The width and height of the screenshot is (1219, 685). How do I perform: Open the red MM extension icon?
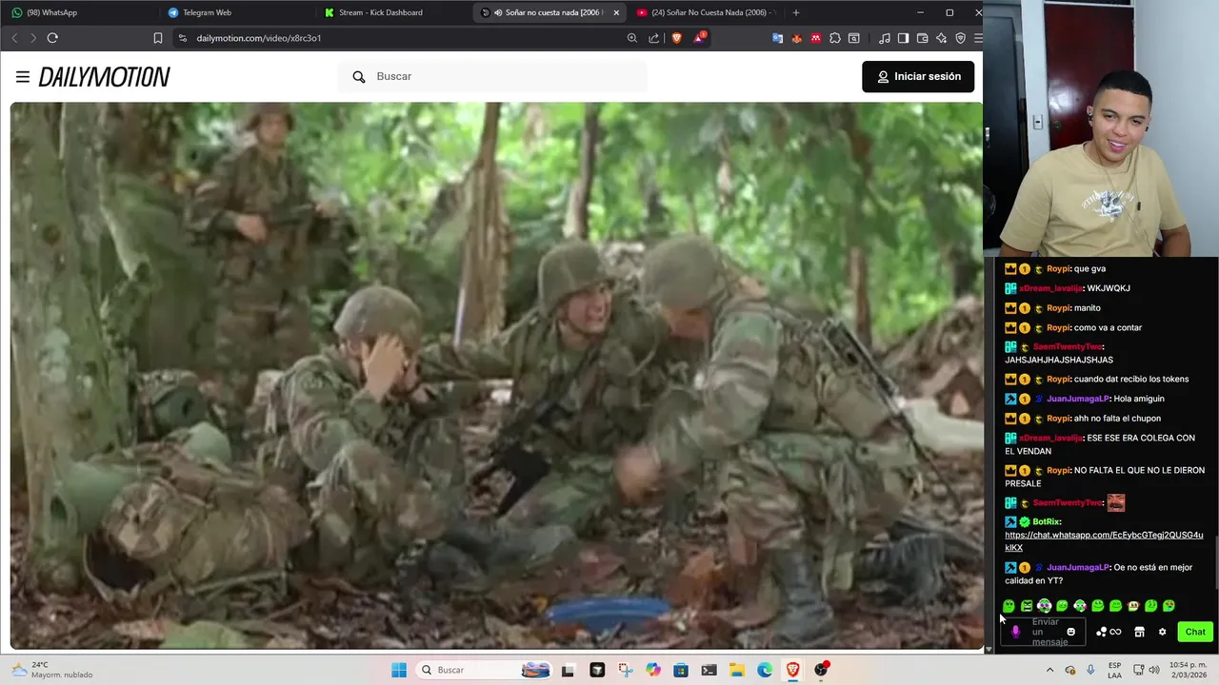pyautogui.click(x=816, y=38)
